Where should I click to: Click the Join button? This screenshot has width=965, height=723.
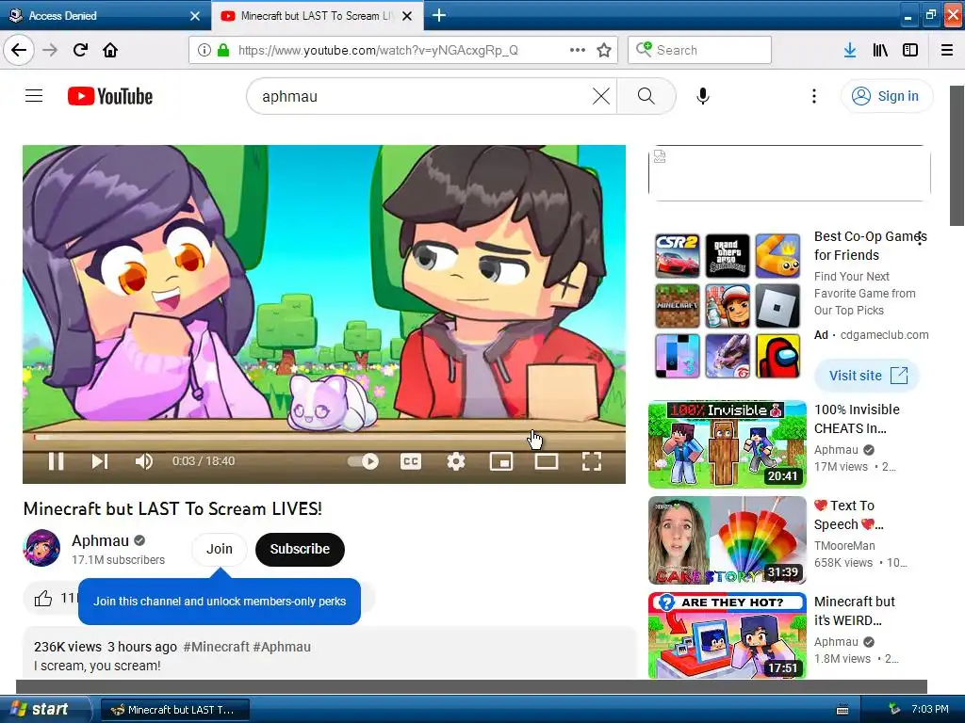point(219,549)
